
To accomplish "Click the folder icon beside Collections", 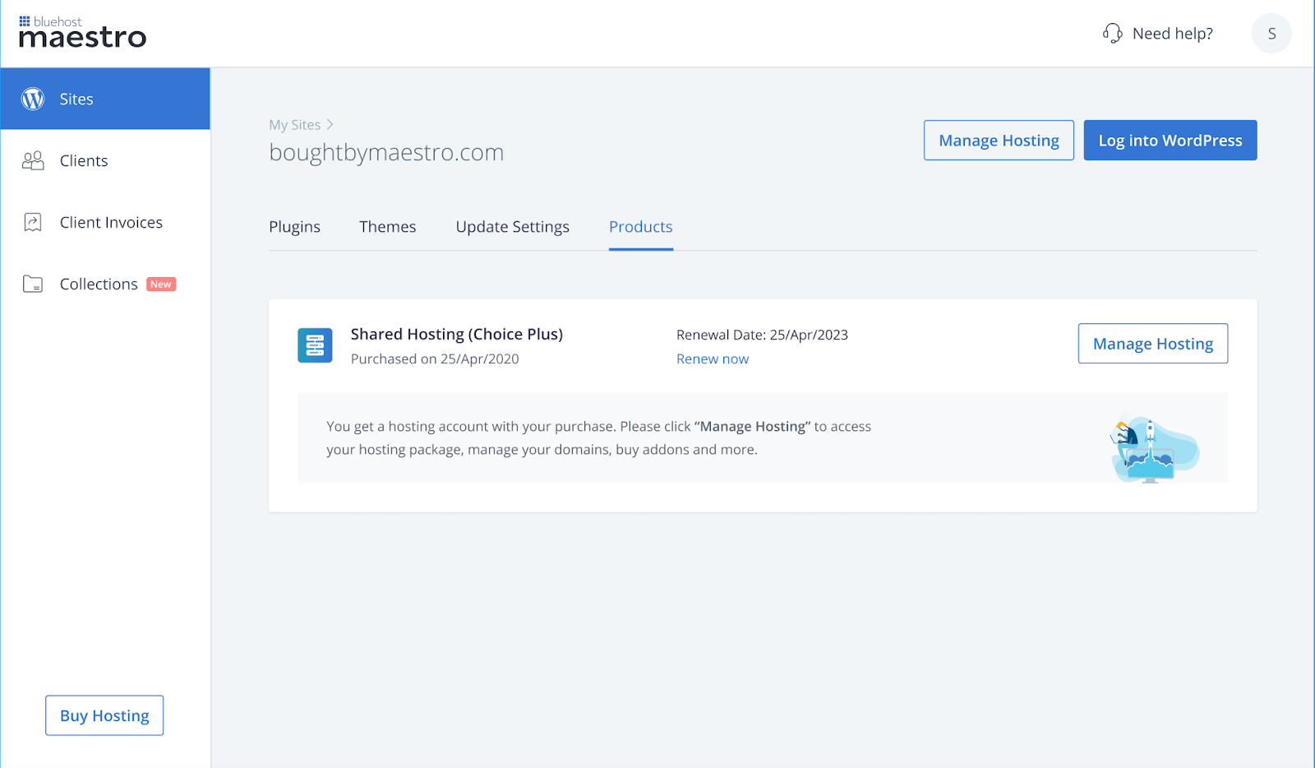I will pyautogui.click(x=33, y=285).
